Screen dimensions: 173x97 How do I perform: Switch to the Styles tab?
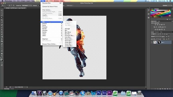point(159,21)
